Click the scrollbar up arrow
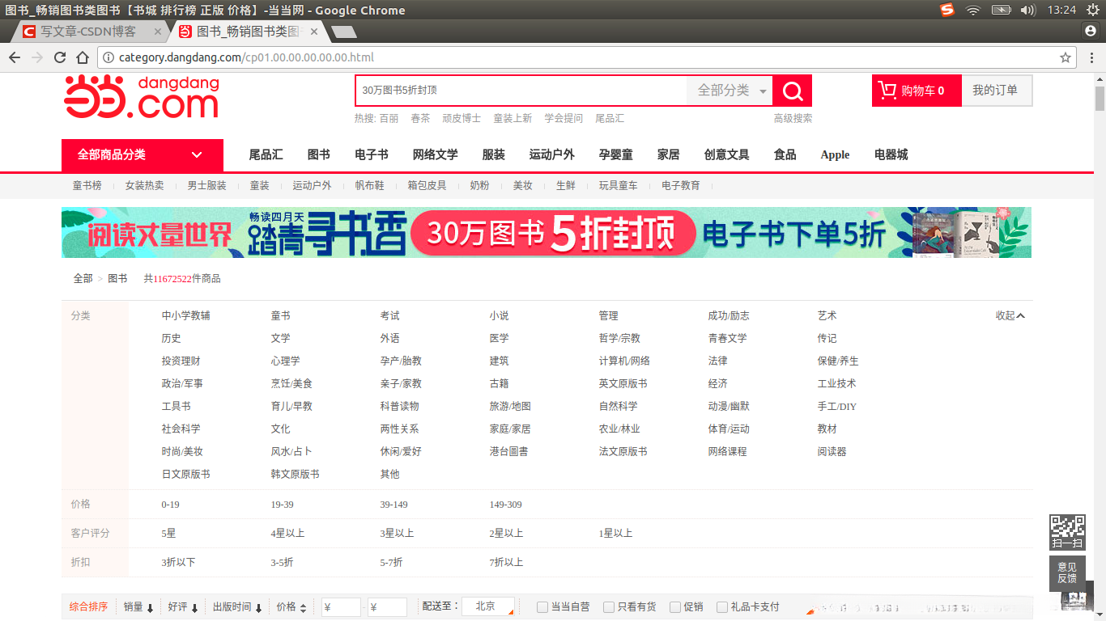Viewport: 1106px width, 621px height. [1100, 78]
